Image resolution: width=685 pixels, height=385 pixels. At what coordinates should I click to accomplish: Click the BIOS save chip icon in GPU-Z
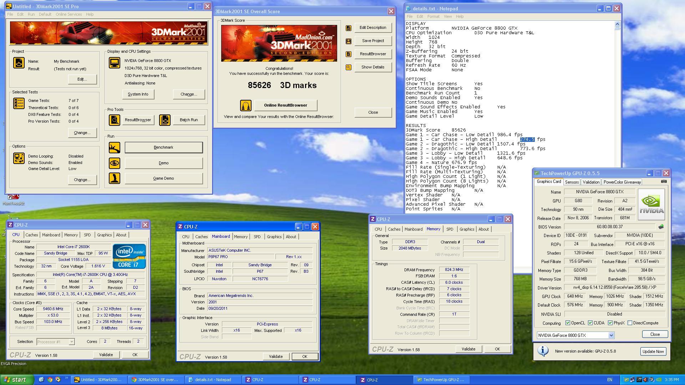[x=661, y=227]
